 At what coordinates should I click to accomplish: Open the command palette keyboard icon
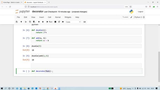tap(84, 22)
